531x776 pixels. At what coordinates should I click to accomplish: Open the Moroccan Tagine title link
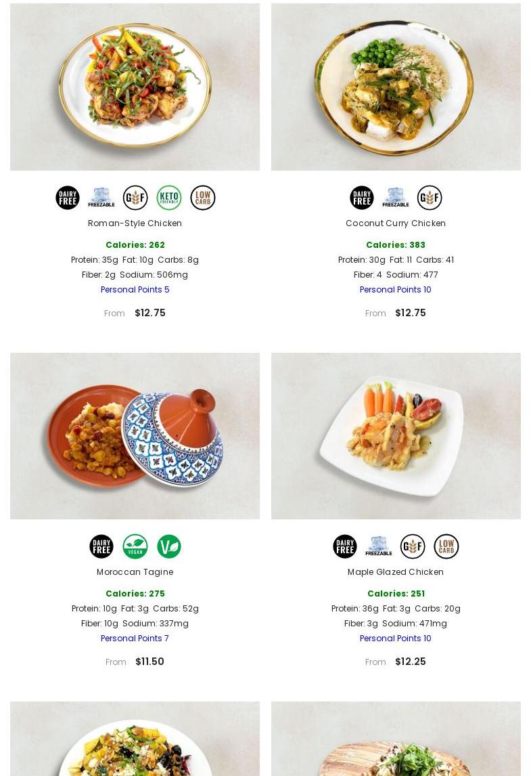pos(135,572)
